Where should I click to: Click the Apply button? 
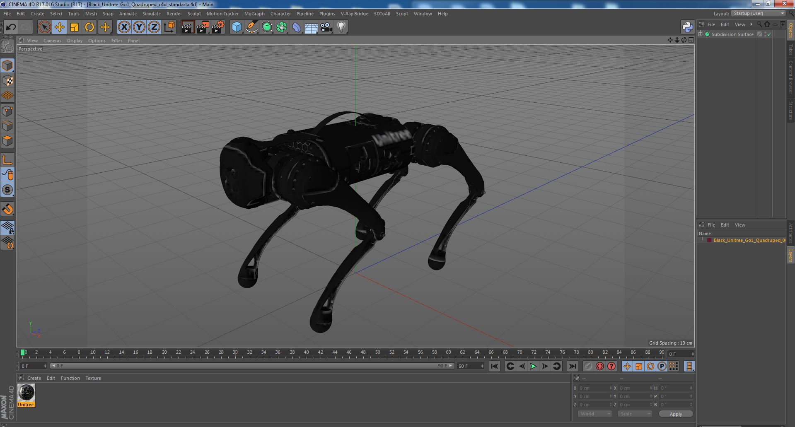point(676,414)
